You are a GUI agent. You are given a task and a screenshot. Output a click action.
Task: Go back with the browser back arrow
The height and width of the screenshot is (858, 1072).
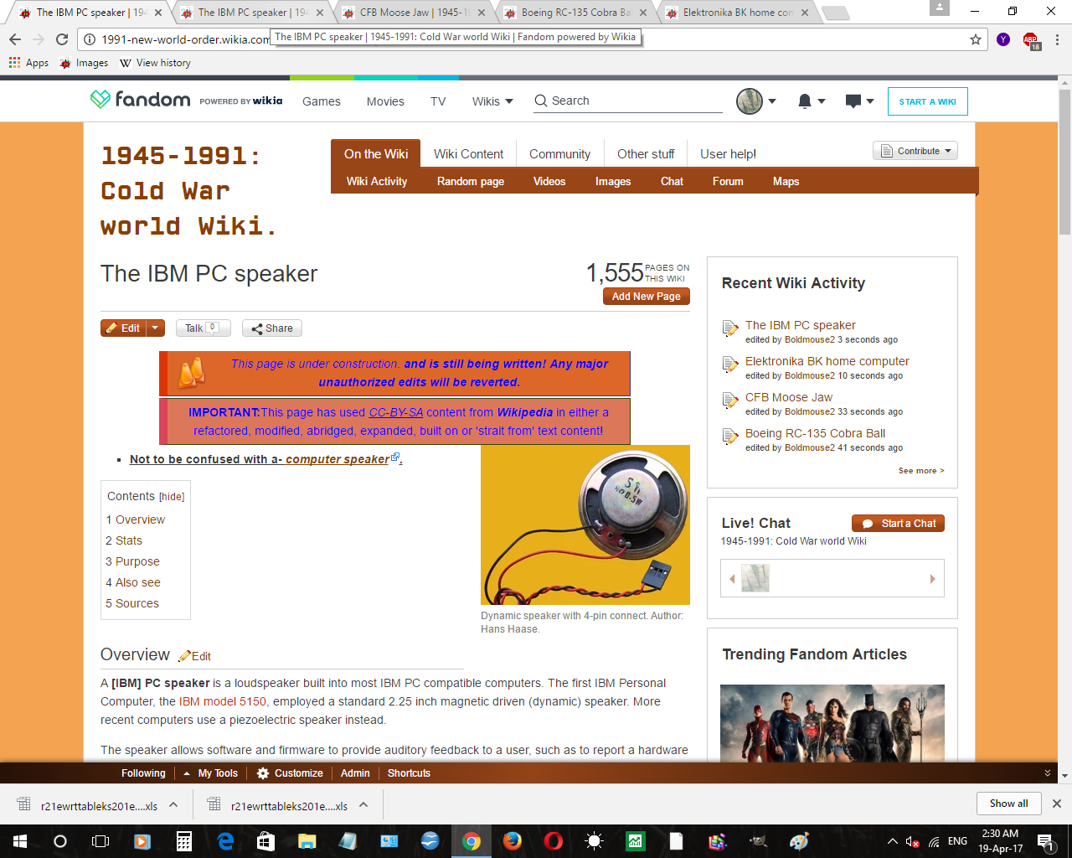coord(15,39)
